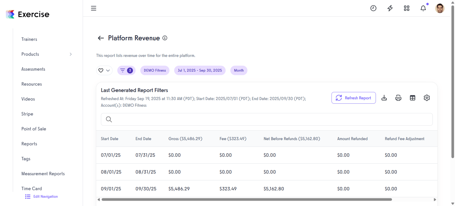Image resolution: width=455 pixels, height=206 pixels.
Task: Open the notifications bell
Action: tap(423, 8)
